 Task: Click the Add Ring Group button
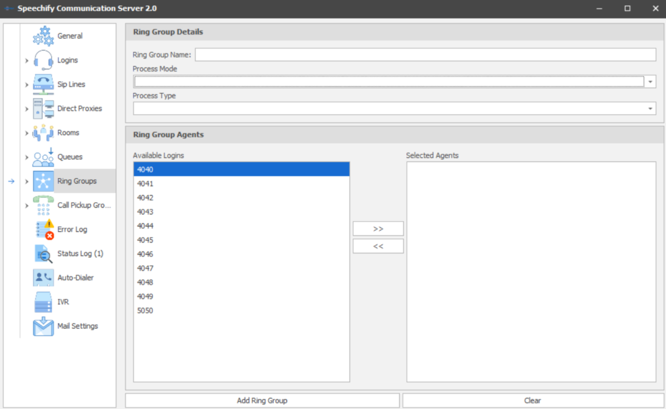(262, 401)
